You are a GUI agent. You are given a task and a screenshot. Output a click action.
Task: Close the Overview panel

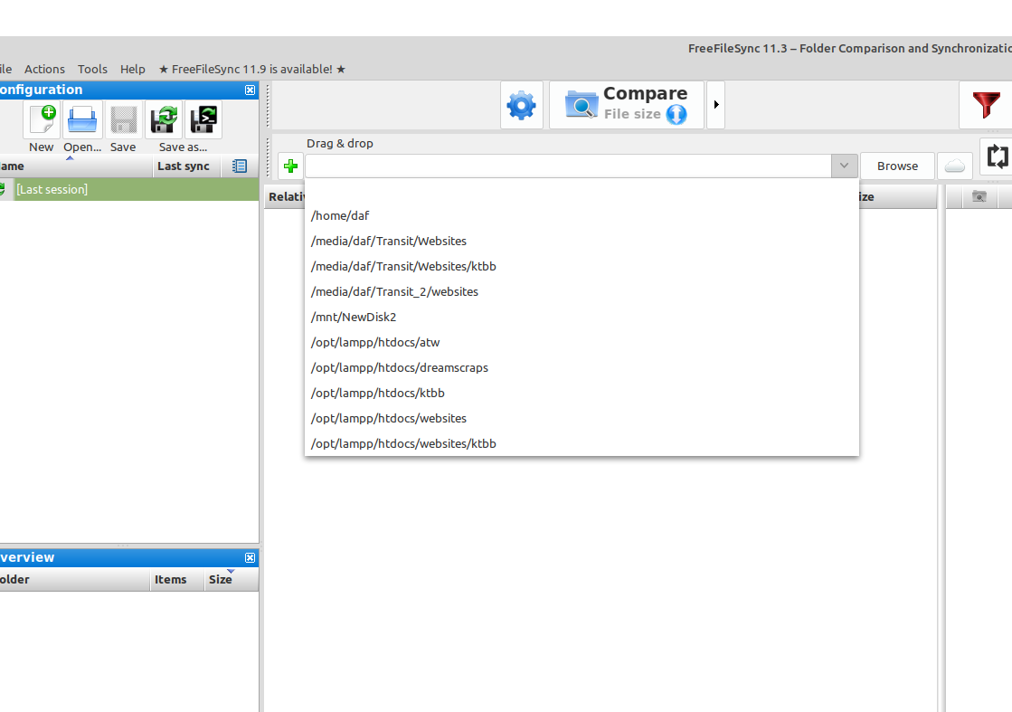250,557
